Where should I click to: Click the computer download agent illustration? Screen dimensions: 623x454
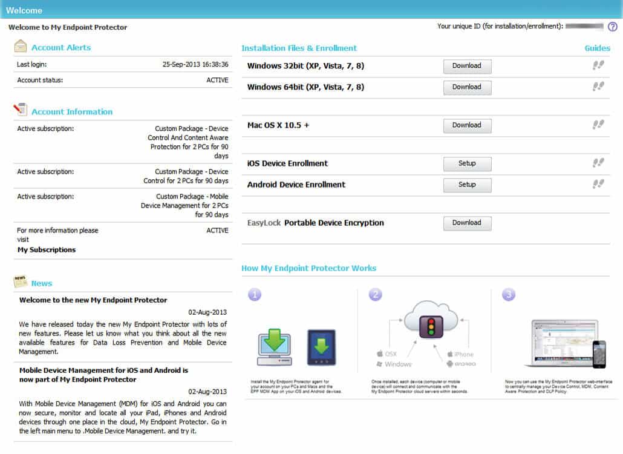point(275,347)
